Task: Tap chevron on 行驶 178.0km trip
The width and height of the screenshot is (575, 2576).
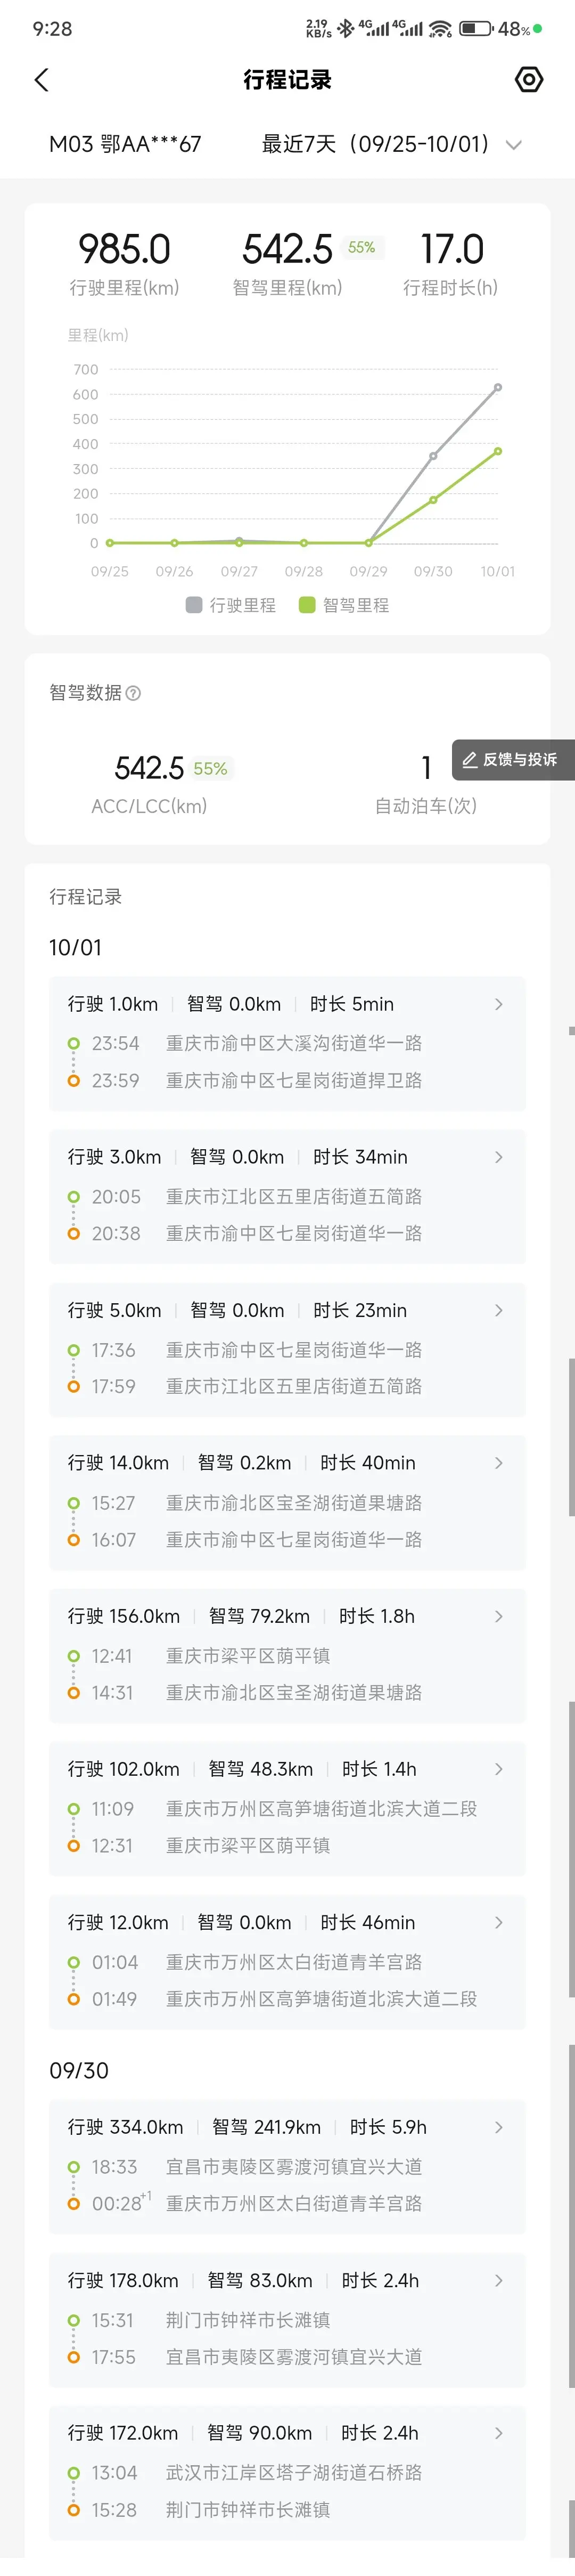Action: tap(498, 2280)
